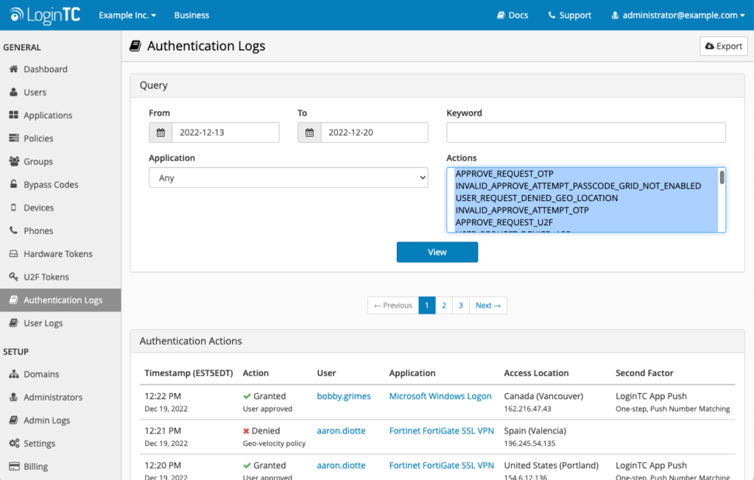Viewport: 754px width, 480px height.
Task: Click the Second Factor column header
Action: coord(644,373)
